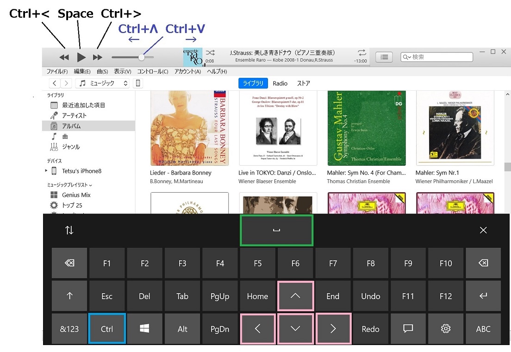Click artist B.Bonney, M.Martineau text

(x=176, y=182)
